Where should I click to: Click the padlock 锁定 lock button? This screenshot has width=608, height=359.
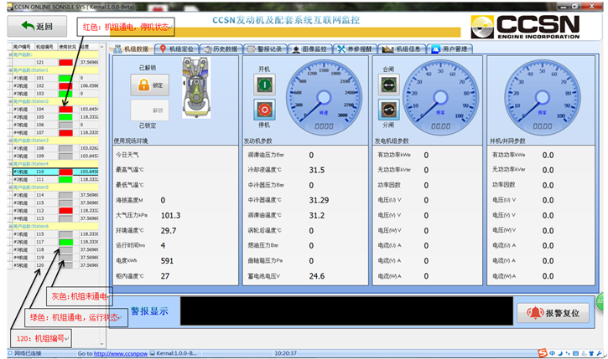pos(149,85)
